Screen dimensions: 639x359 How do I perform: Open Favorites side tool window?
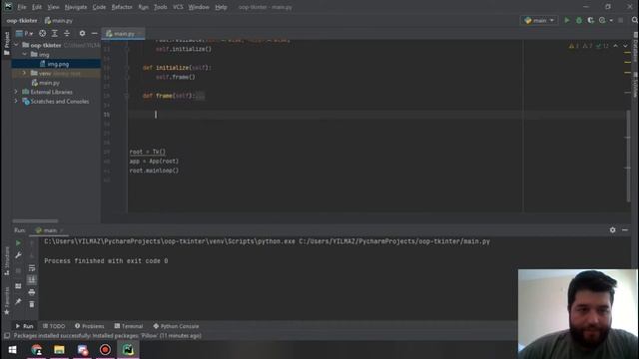click(7, 300)
